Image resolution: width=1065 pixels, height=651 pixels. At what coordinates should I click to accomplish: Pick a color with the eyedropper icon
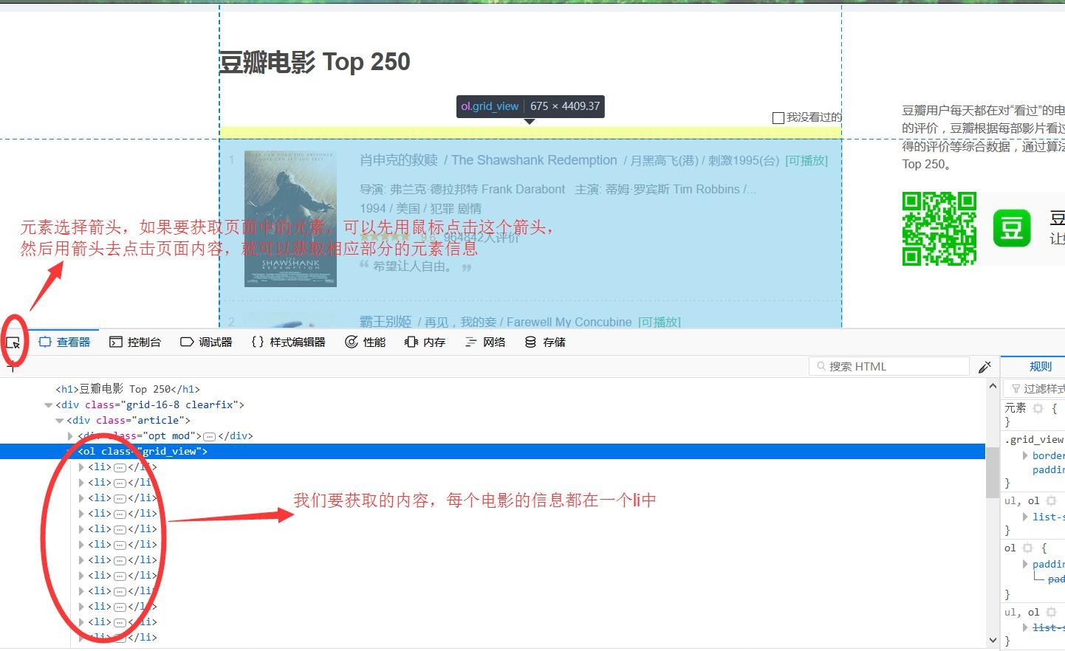point(984,367)
